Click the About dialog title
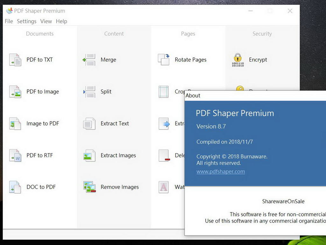The height and width of the screenshot is (245, 326). coord(193,96)
